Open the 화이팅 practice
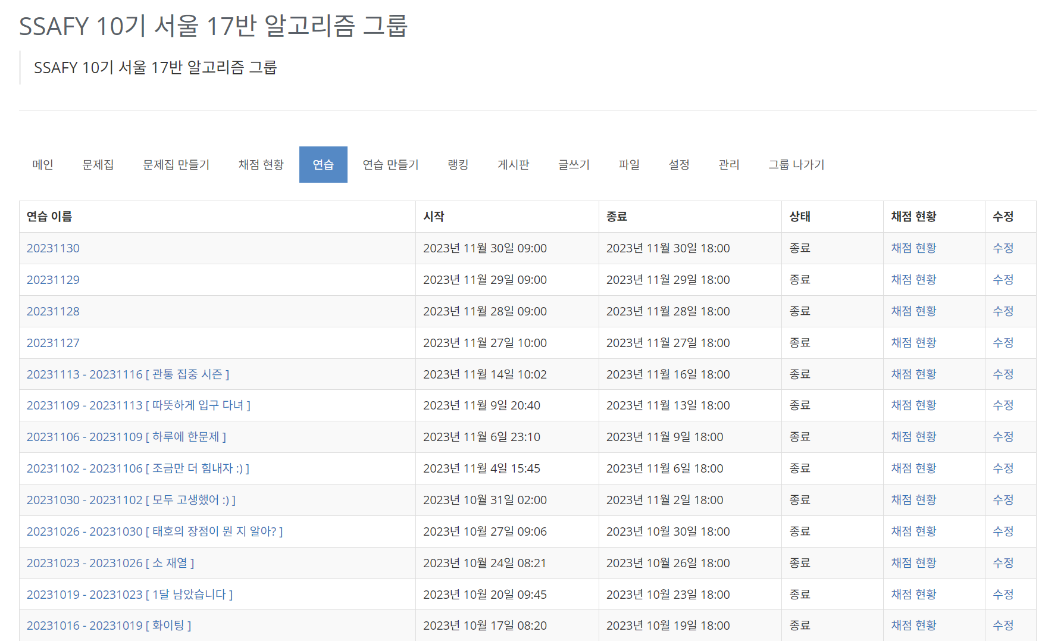The image size is (1042, 641). point(109,626)
